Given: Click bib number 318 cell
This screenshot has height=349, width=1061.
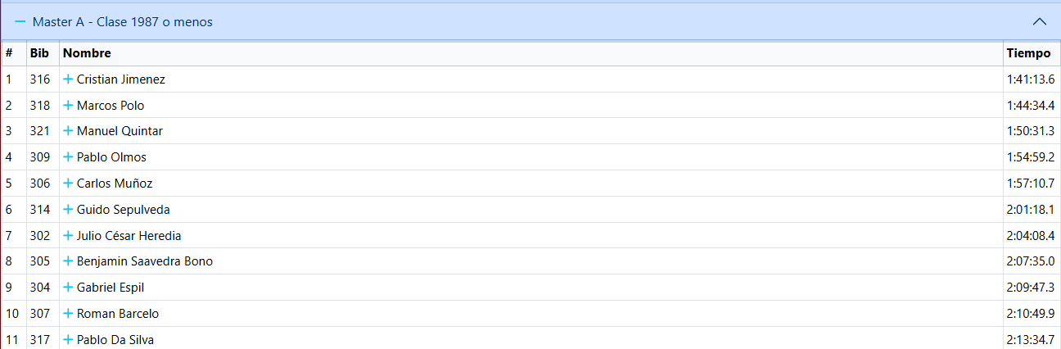Looking at the screenshot, I should [39, 106].
